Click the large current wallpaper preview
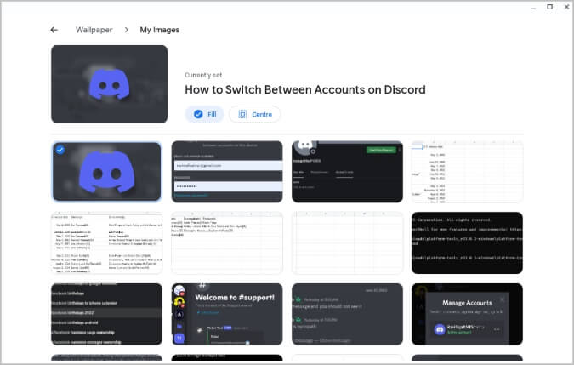This screenshot has width=574, height=365. (110, 84)
